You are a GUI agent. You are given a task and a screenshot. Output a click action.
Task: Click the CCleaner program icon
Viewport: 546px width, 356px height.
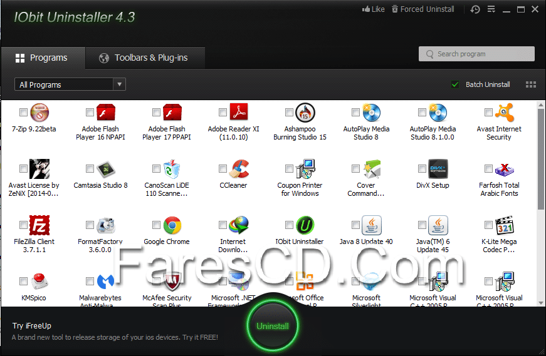[x=239, y=169]
